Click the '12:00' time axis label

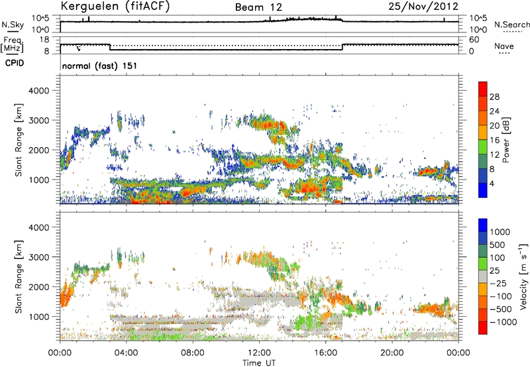point(259,352)
